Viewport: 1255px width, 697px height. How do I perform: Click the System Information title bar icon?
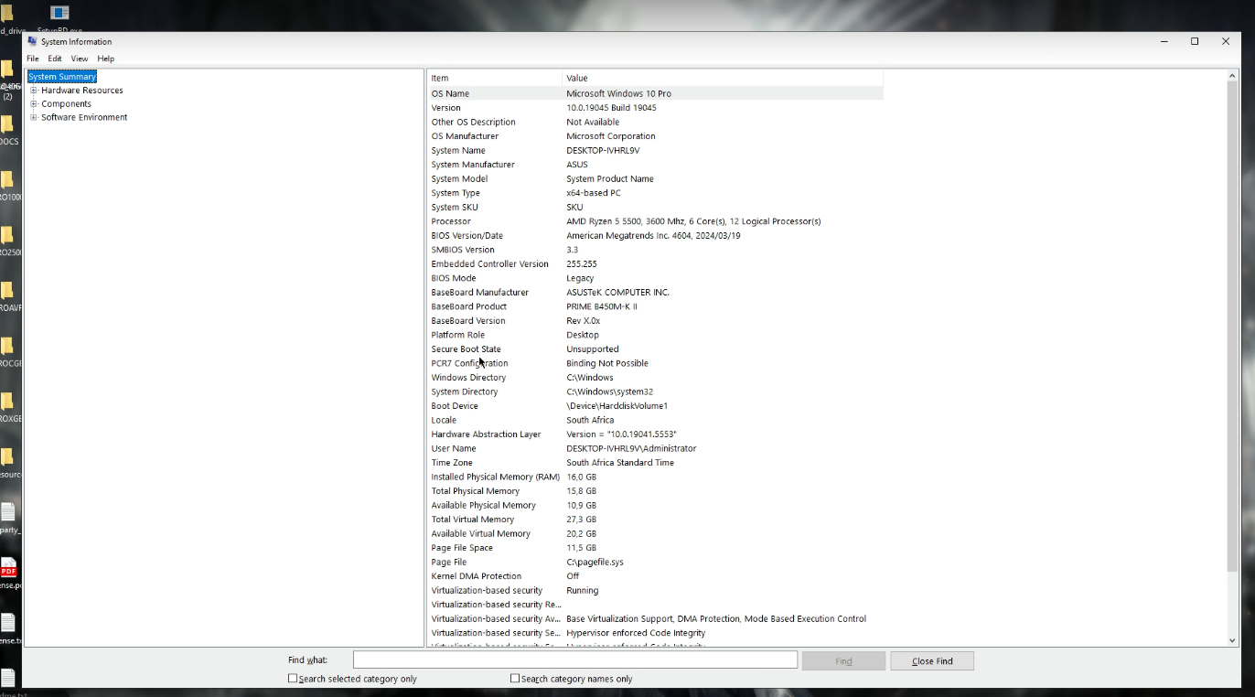tap(32, 41)
